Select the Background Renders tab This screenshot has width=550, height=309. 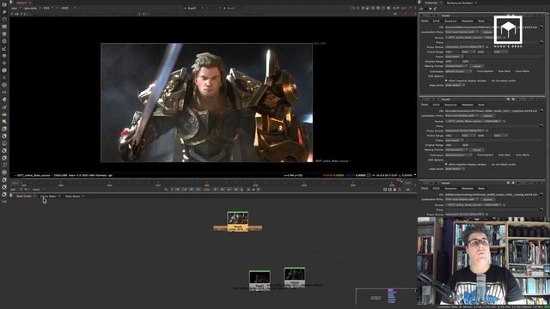click(460, 3)
